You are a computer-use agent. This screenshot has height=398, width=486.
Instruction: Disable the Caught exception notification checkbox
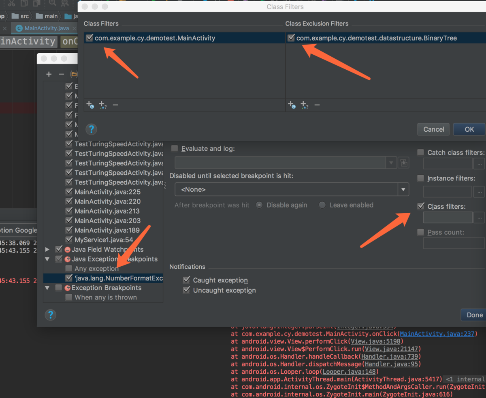(x=187, y=280)
